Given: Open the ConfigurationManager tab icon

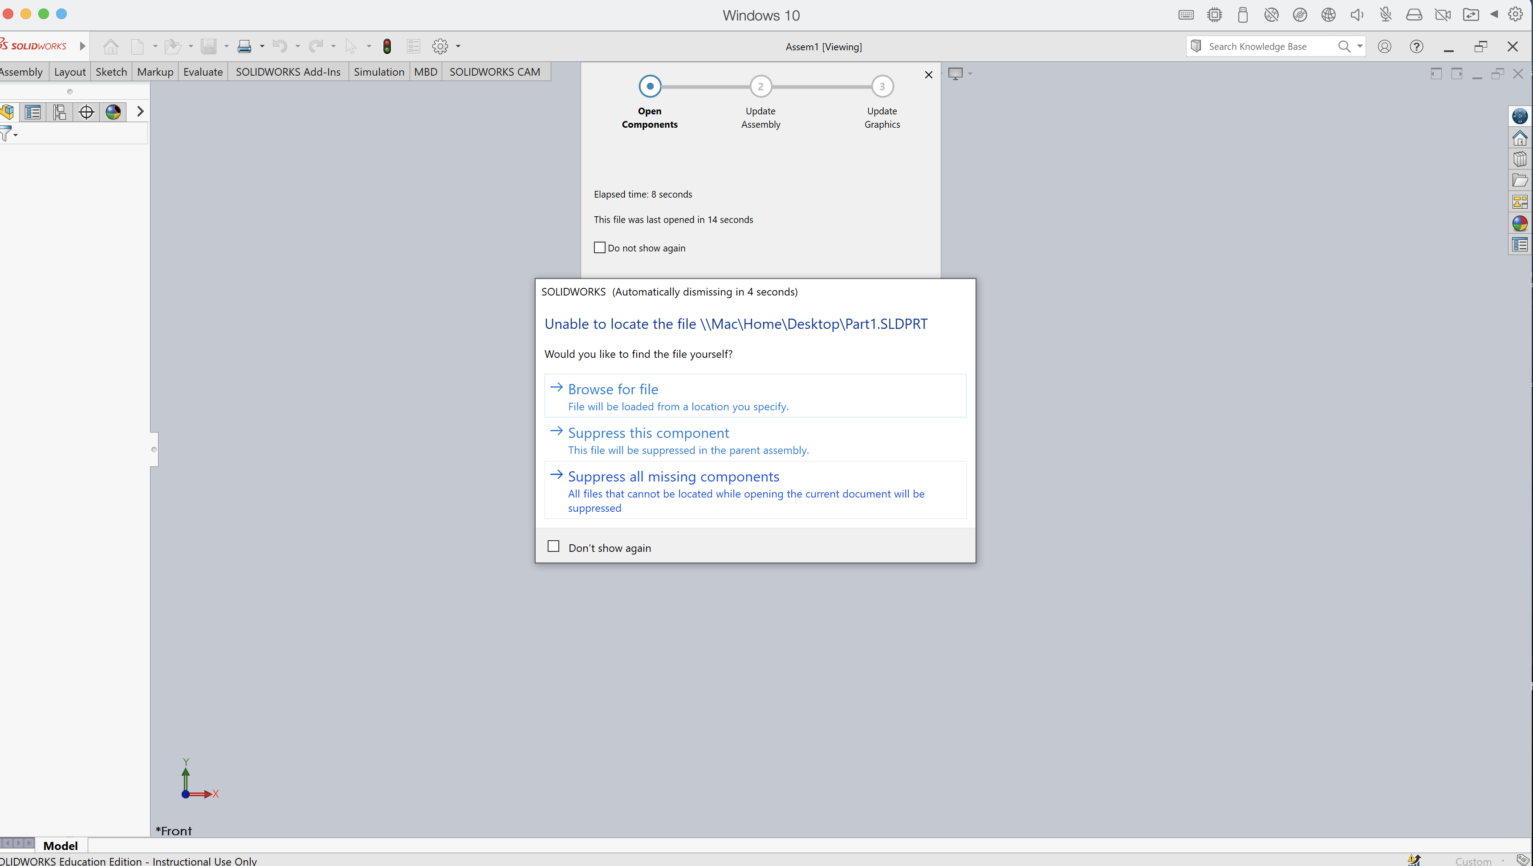Looking at the screenshot, I should pos(60,112).
